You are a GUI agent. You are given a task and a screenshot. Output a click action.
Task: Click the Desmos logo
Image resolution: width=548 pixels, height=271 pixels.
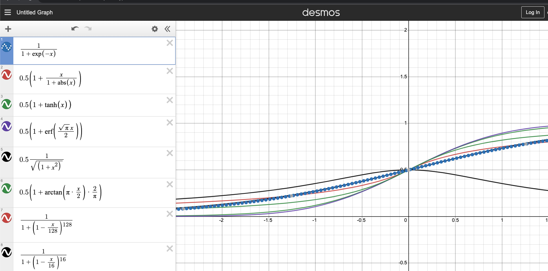point(321,12)
